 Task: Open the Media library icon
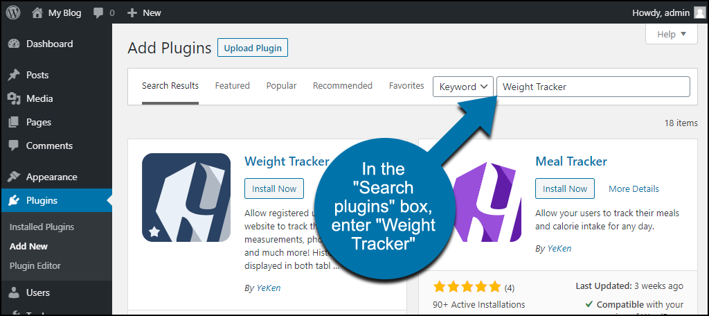click(14, 98)
